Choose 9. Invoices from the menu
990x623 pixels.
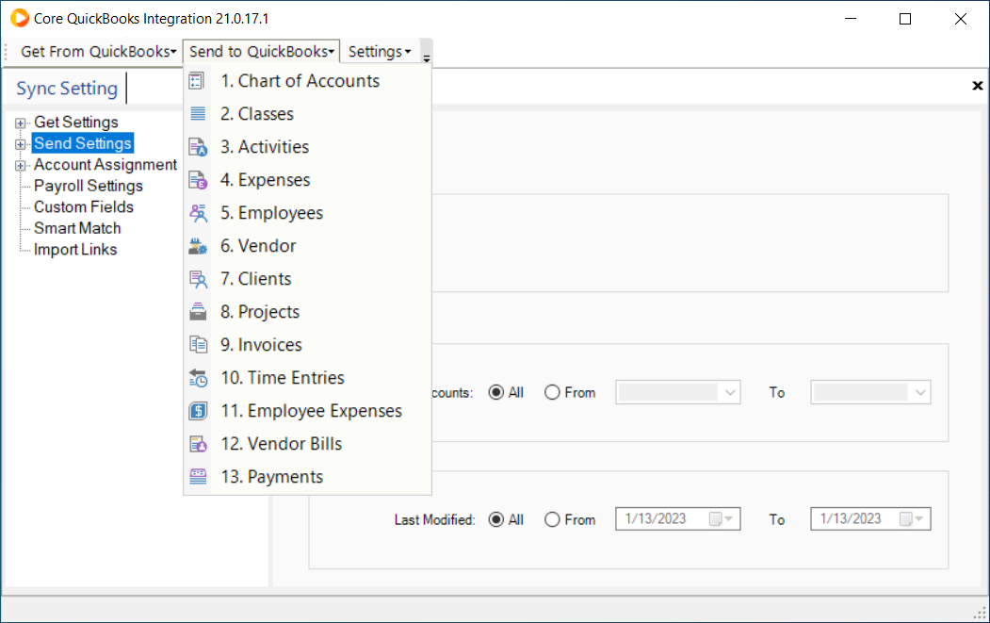coord(307,344)
